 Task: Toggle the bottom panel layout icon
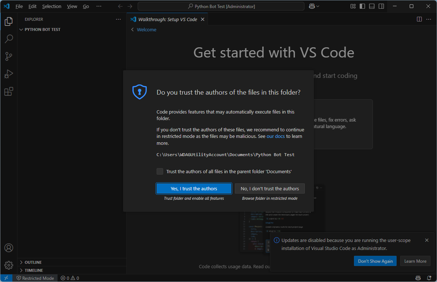(372, 6)
